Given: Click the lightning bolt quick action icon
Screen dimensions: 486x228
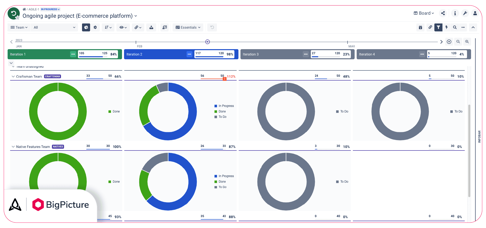Looking at the screenshot, I should point(447,27).
